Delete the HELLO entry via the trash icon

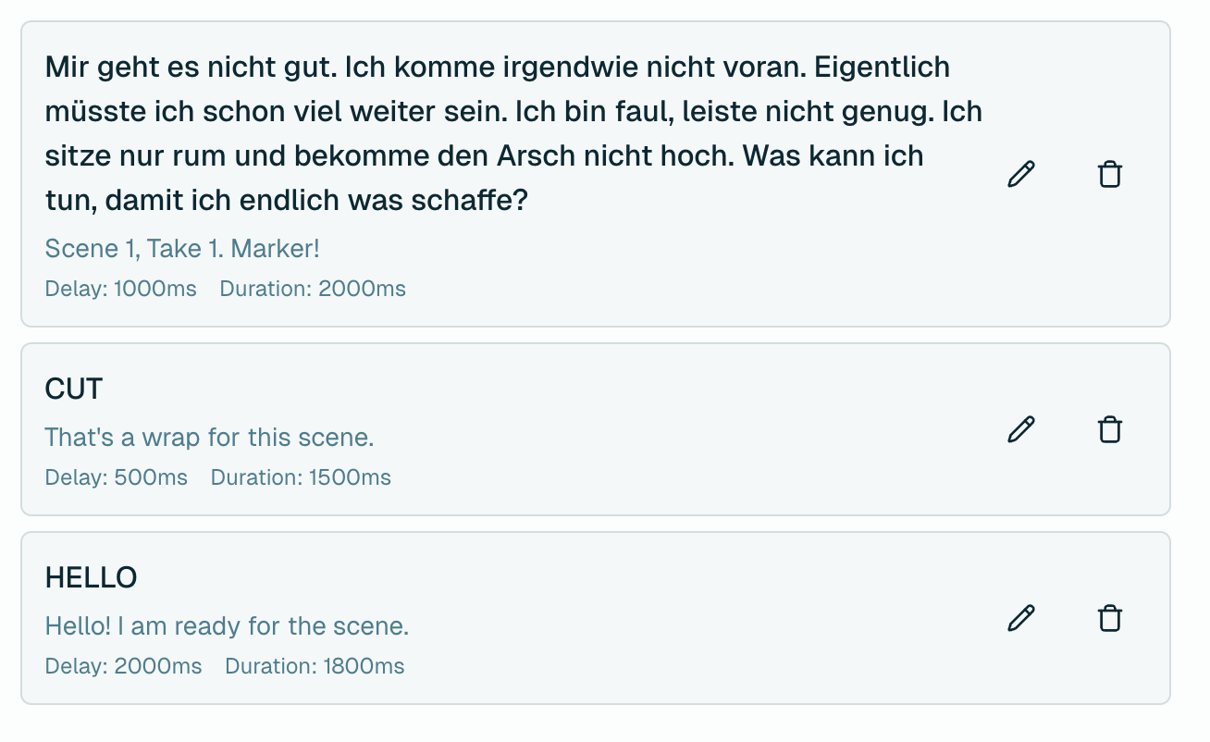coord(1109,618)
